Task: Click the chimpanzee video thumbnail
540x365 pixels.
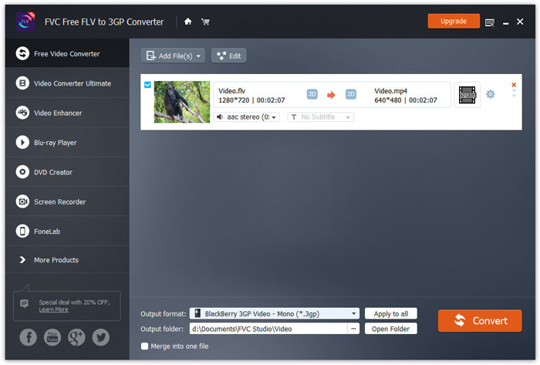Action: click(182, 102)
